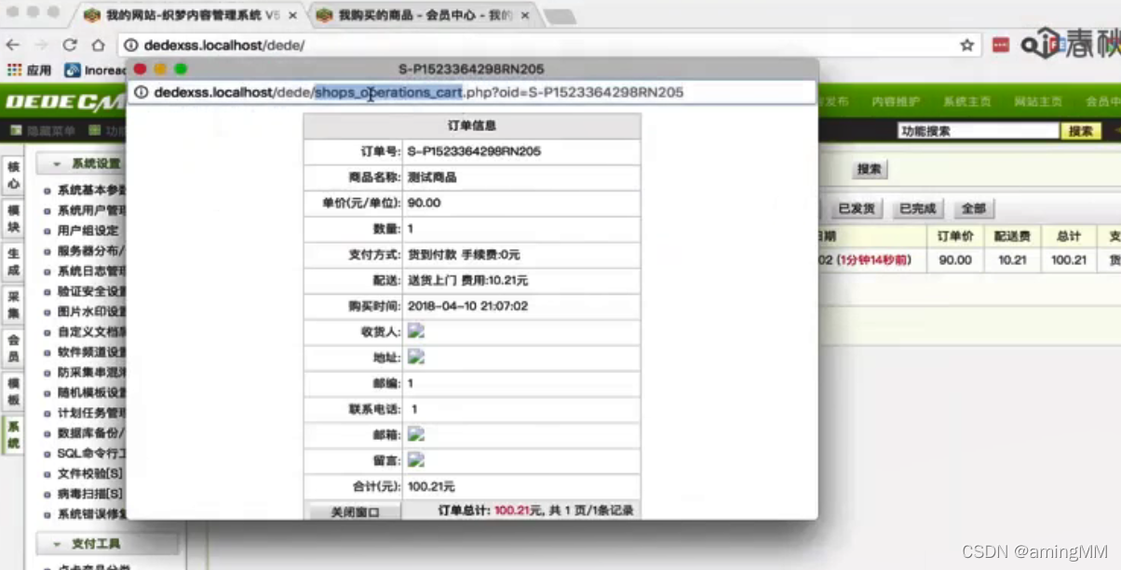The height and width of the screenshot is (570, 1121).
Task: Switch to 我的网站-织梦内容管理系统 tab
Action: pos(189,16)
